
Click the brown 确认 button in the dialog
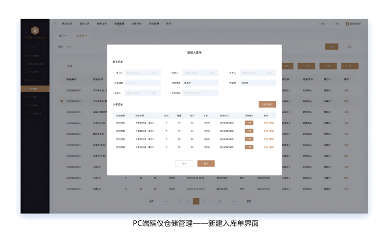click(206, 164)
